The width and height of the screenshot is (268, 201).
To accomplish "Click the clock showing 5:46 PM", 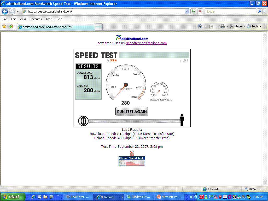I will (258, 197).
